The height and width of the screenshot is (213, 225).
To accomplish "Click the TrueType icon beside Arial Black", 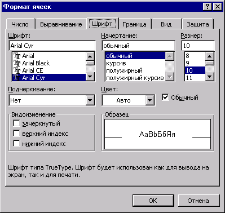I will coord(17,63).
